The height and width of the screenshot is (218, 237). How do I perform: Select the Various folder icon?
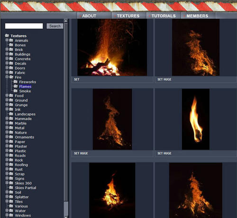pos(11,206)
